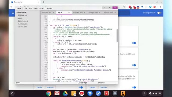
Task: Open the orange Caret app in shelf
Action: coord(123,93)
